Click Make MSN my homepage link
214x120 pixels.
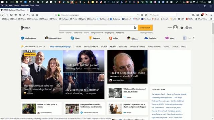(60, 47)
